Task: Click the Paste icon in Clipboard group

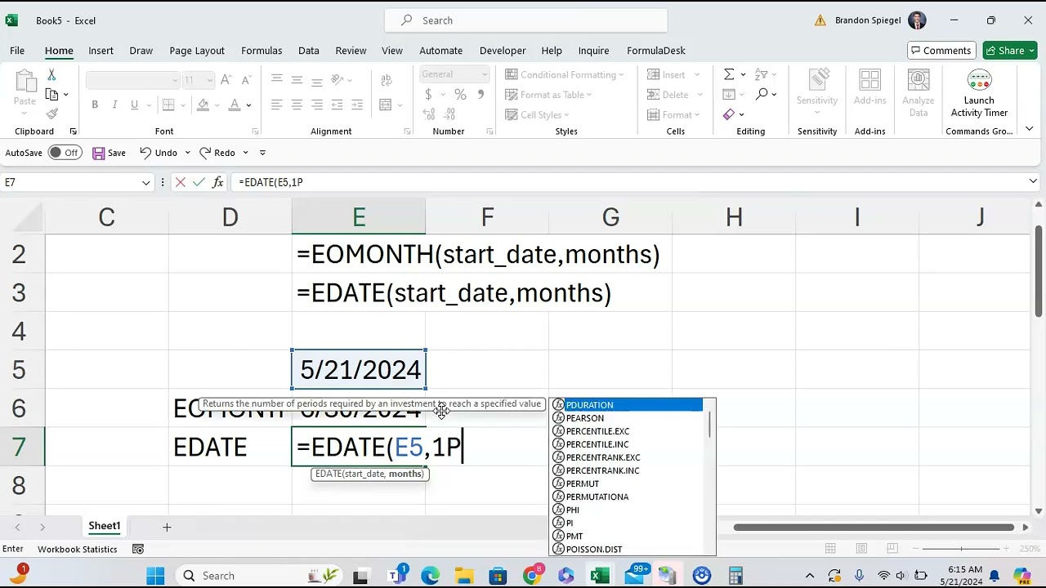Action: tap(25, 82)
